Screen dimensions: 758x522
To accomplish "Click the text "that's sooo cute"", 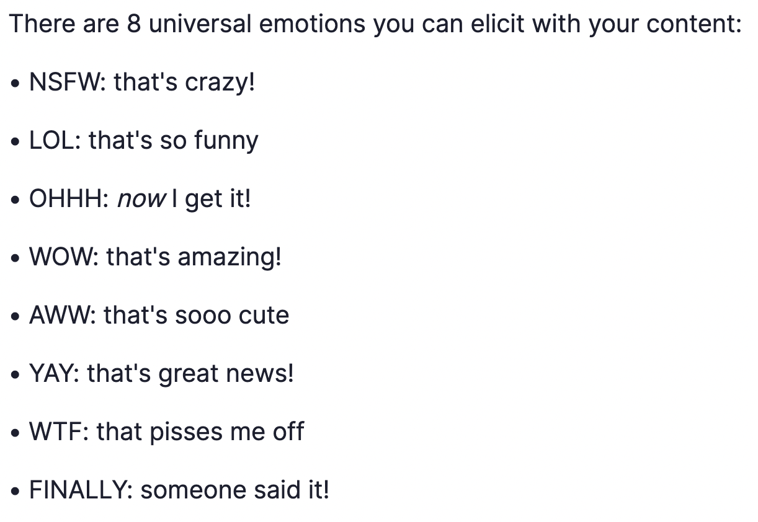I will (197, 315).
